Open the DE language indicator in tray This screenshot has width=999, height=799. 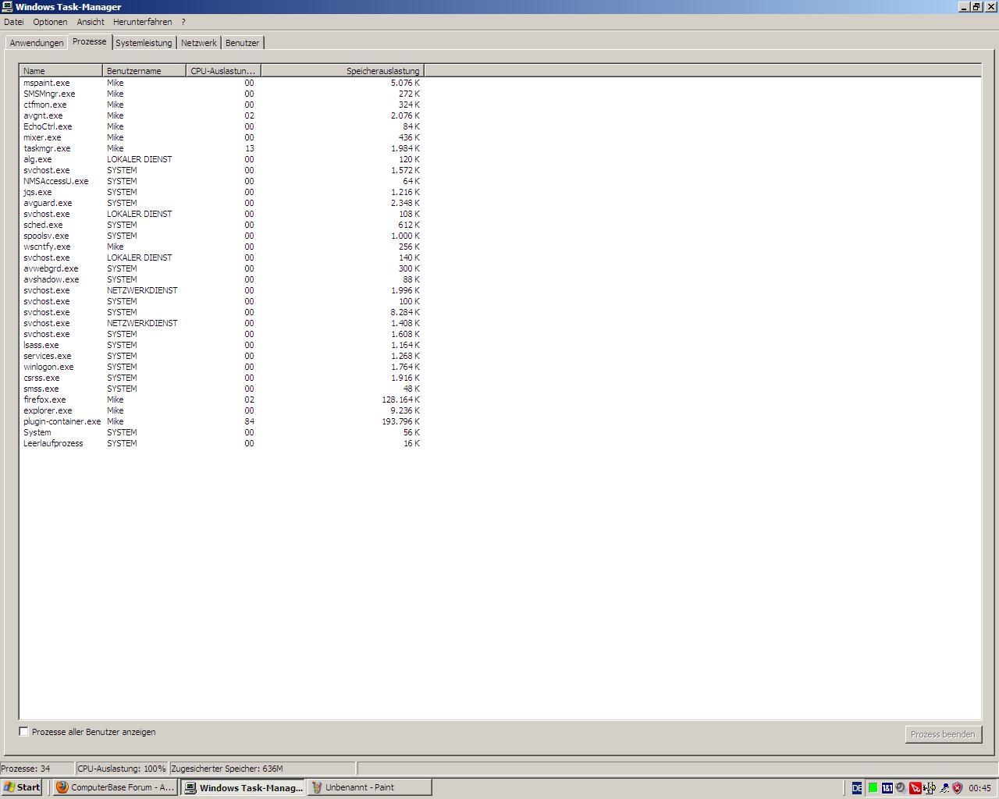857,788
